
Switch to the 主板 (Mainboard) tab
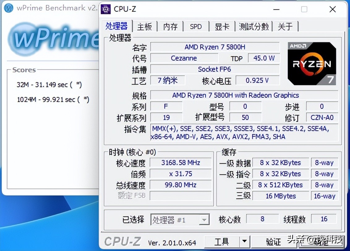(x=144, y=27)
